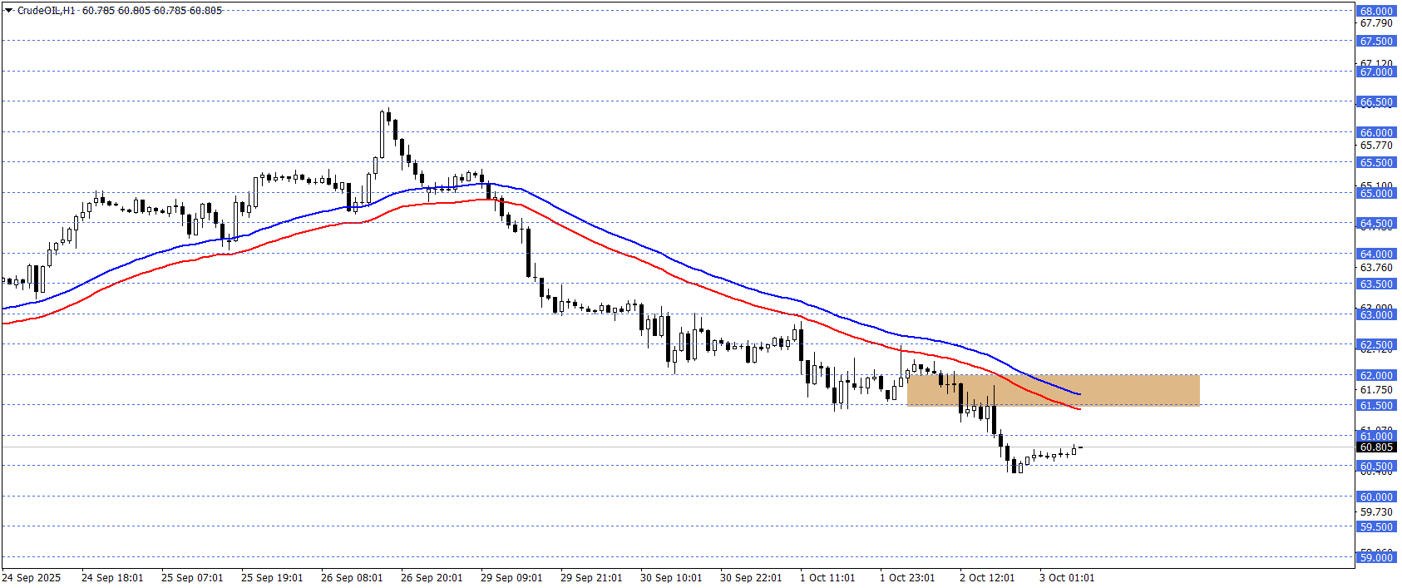Screen dimensions: 1402x588
Task: Click the 25 Sep 19:01 time label
Action: coord(272,578)
